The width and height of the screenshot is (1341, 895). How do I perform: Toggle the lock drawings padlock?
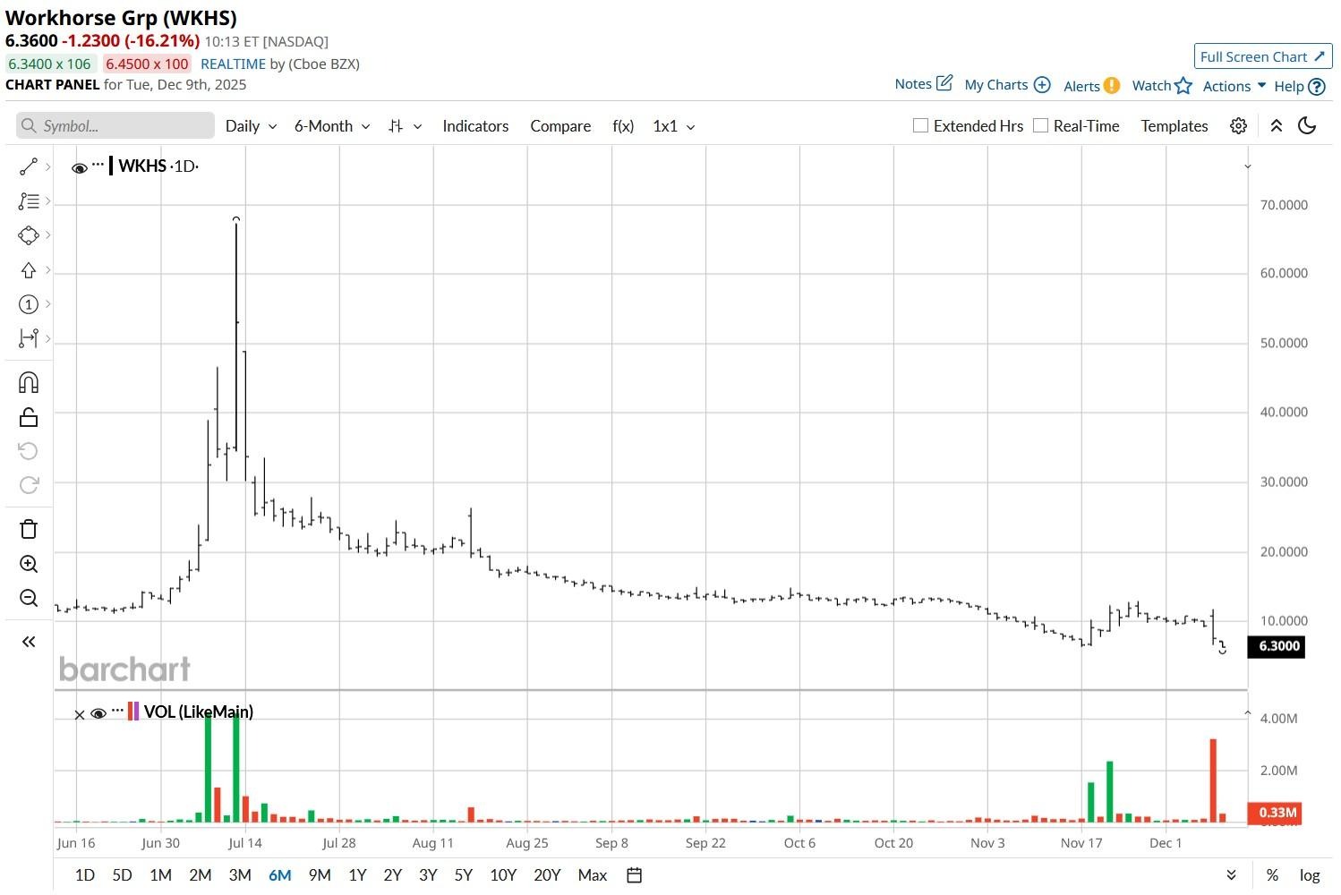point(29,417)
